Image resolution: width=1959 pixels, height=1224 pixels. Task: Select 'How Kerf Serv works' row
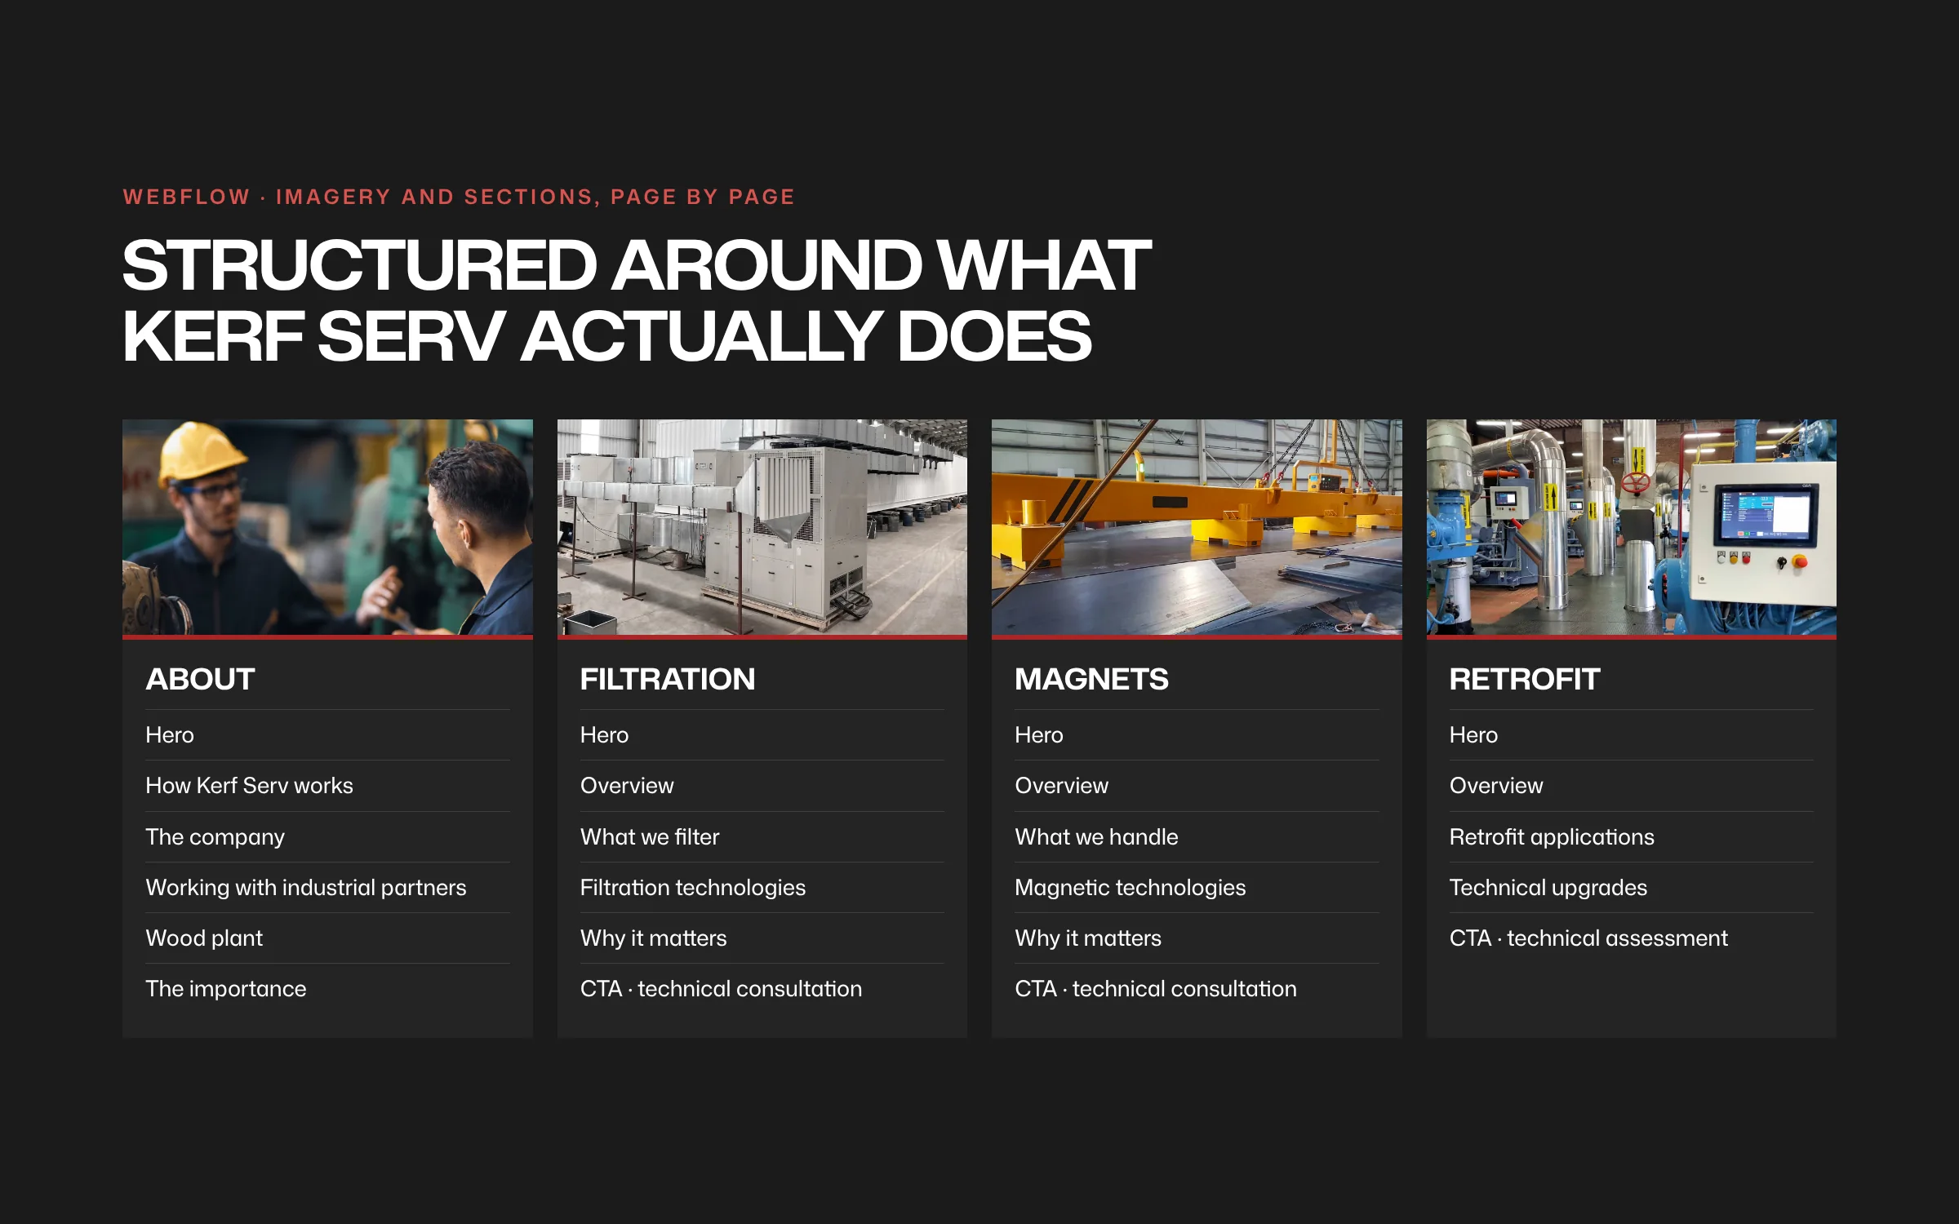coord(327,786)
